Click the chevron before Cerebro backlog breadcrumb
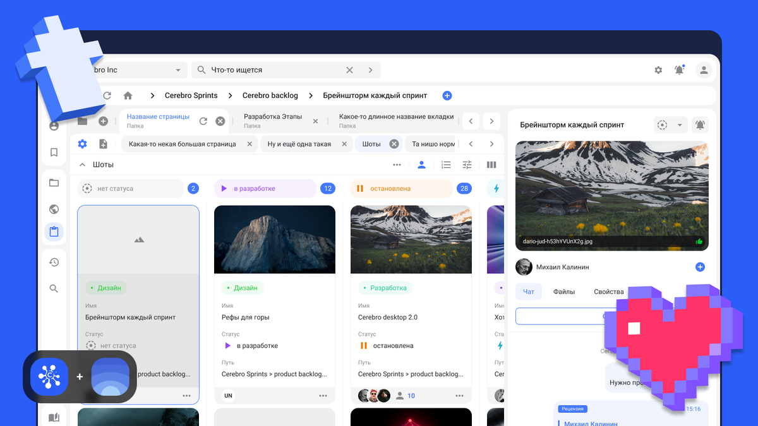 [230, 96]
